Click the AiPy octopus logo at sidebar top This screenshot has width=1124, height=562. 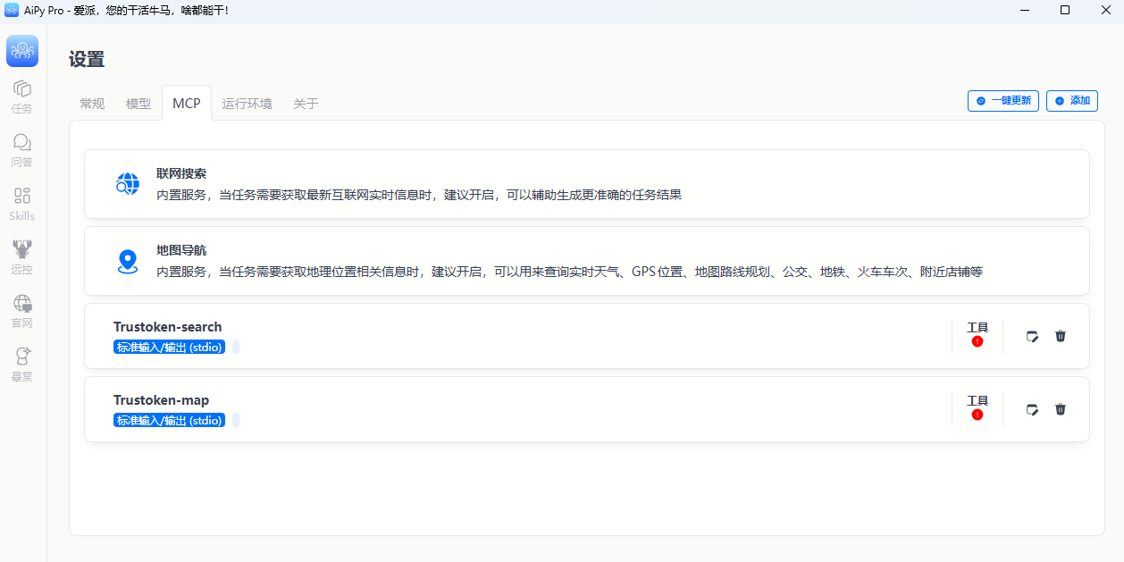[21, 51]
